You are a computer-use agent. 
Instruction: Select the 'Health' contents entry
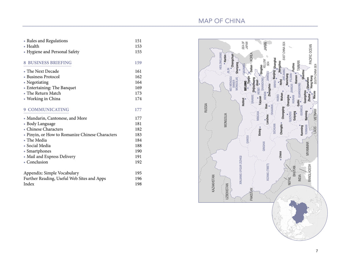tap(33, 46)
